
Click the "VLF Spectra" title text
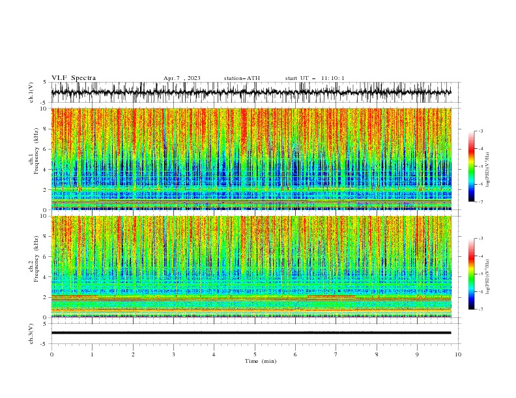pyautogui.click(x=74, y=78)
